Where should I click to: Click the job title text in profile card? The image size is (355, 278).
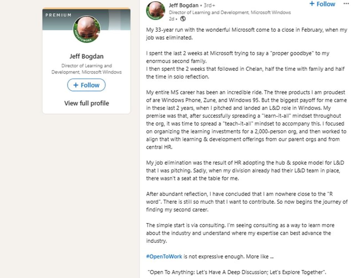tap(87, 69)
